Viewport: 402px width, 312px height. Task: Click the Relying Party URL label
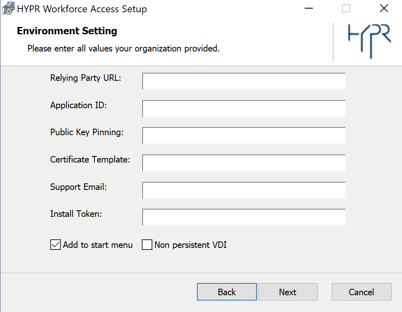point(86,78)
